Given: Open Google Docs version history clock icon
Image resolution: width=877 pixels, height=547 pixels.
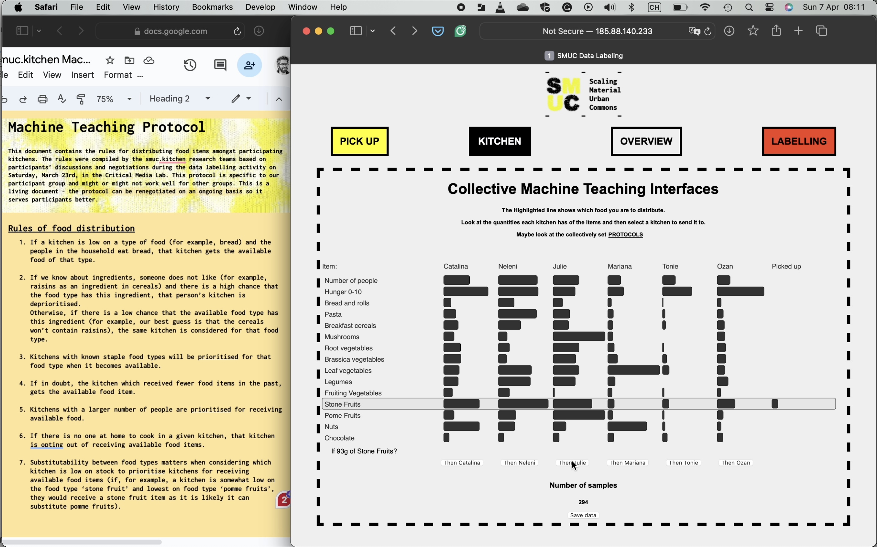Looking at the screenshot, I should [190, 65].
